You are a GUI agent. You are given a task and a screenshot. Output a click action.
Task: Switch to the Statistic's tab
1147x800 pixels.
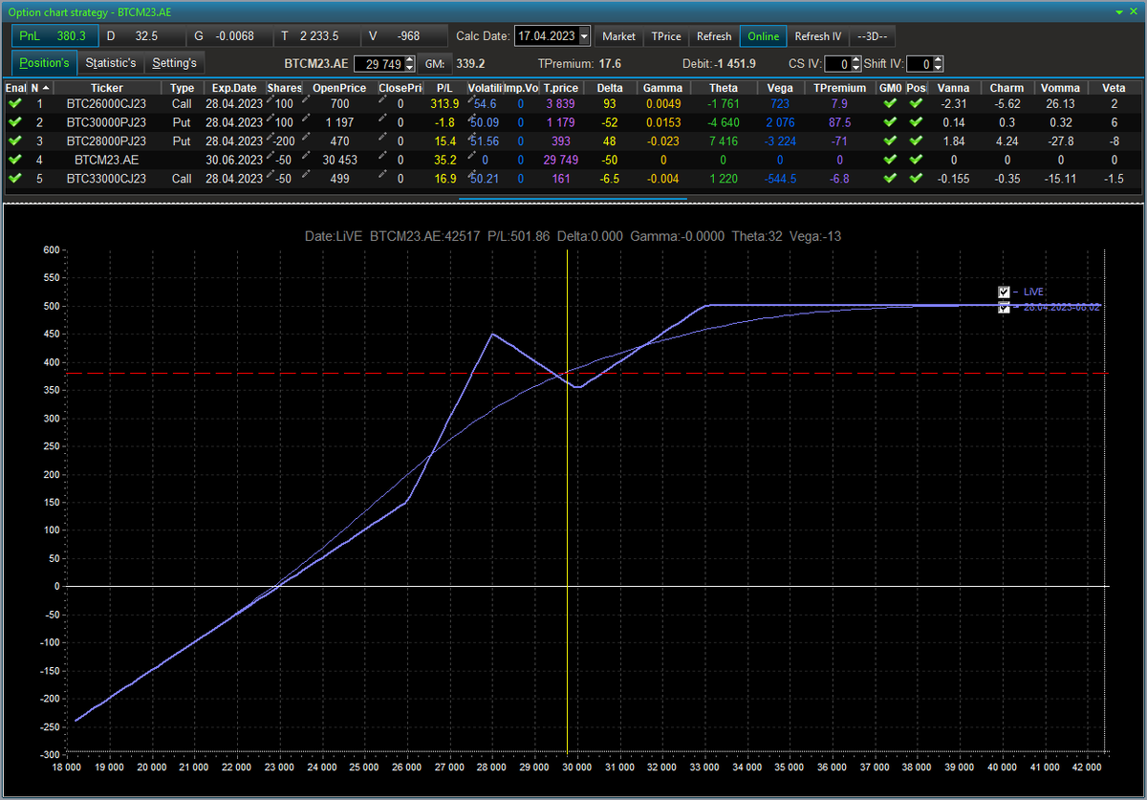(111, 63)
